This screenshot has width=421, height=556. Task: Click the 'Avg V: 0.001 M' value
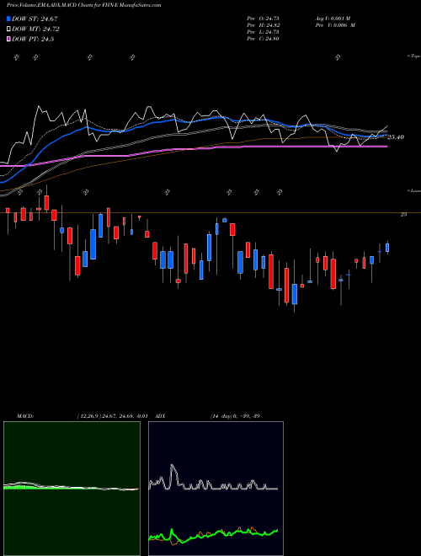click(333, 19)
